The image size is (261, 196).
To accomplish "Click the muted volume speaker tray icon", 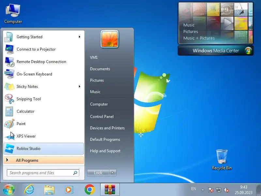I will (226, 190).
